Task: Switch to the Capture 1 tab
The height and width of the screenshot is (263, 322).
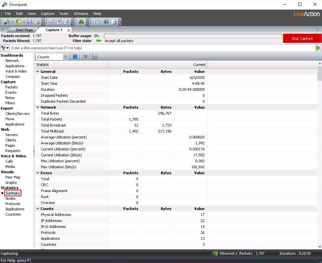Action: pyautogui.click(x=54, y=30)
